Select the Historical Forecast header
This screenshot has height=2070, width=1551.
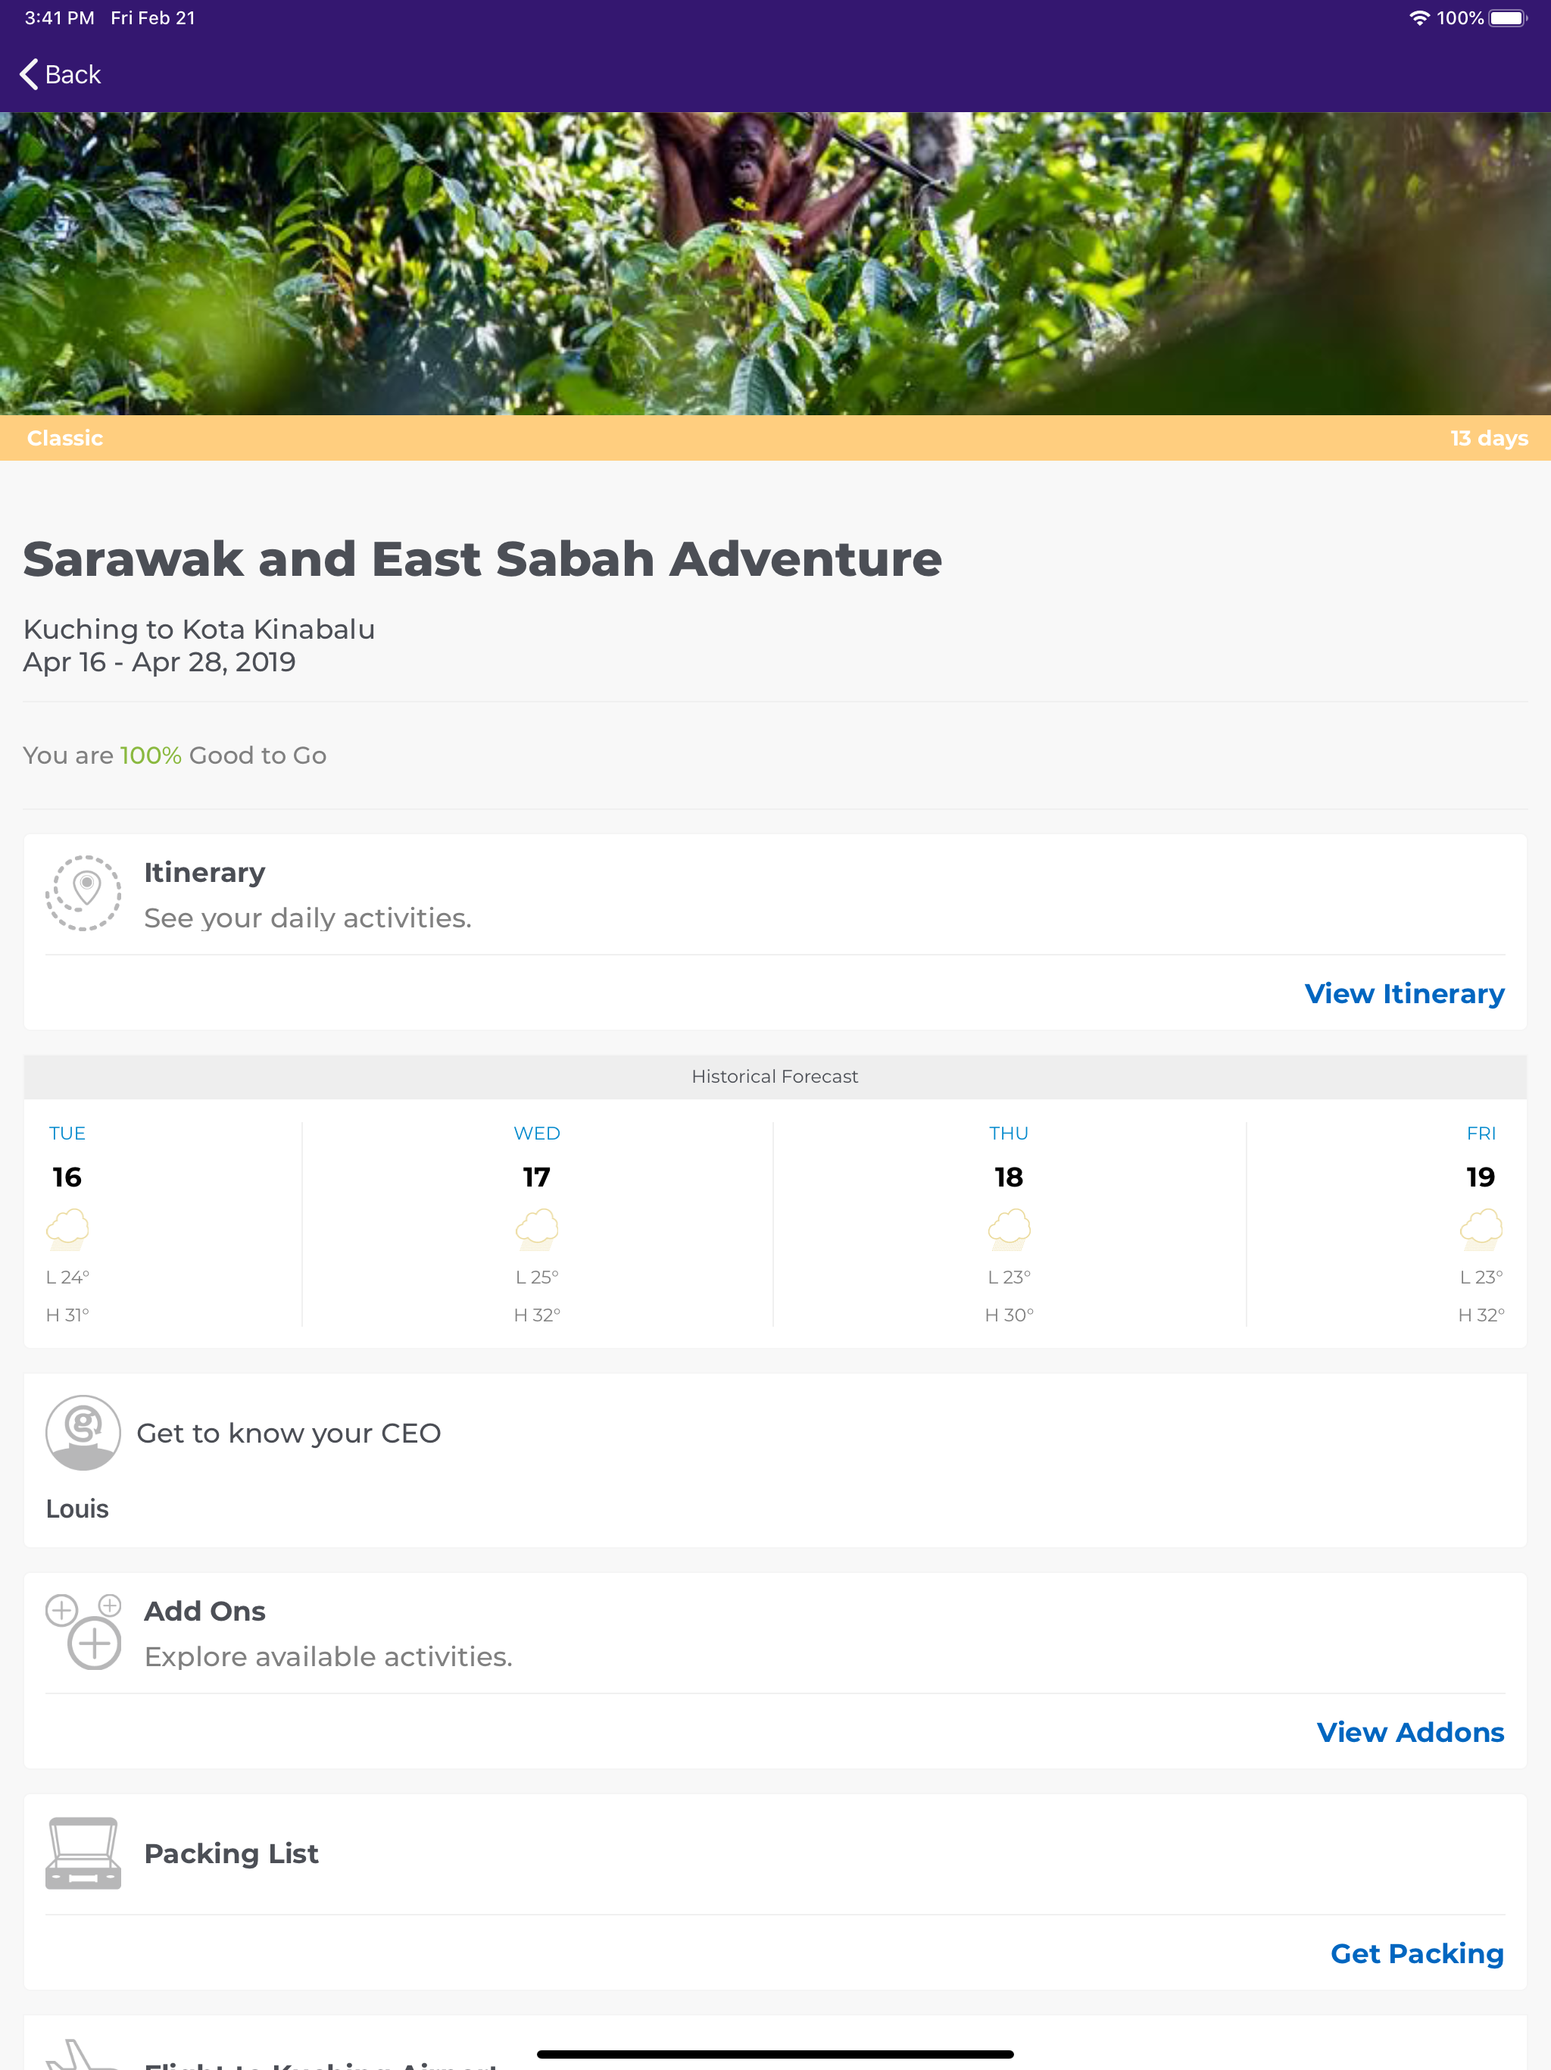click(x=775, y=1076)
